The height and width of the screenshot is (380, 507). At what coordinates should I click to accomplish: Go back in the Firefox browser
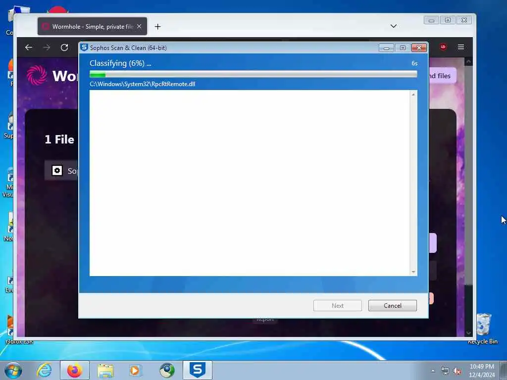[28, 47]
